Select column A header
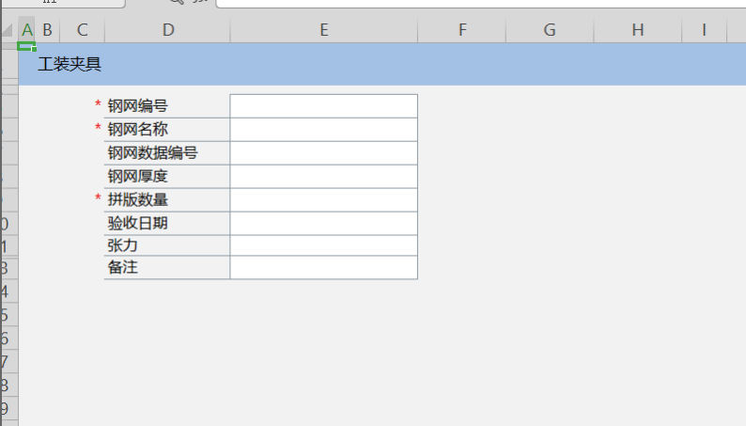 27,30
